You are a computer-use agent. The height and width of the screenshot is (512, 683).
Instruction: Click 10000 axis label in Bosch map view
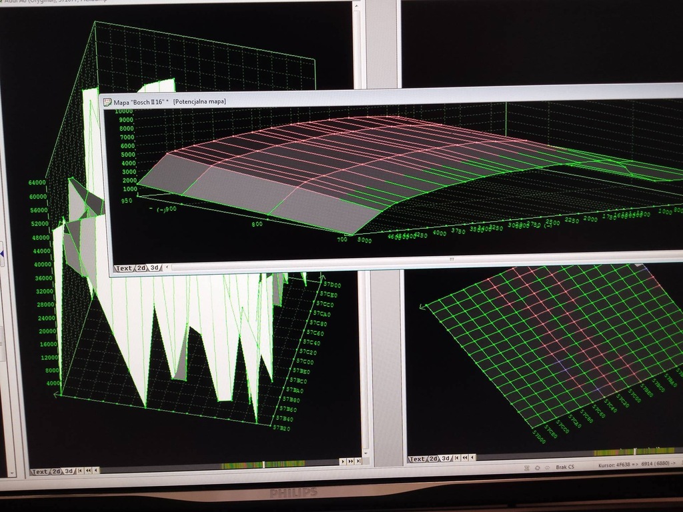click(124, 111)
